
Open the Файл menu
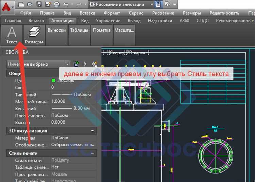[26, 13]
